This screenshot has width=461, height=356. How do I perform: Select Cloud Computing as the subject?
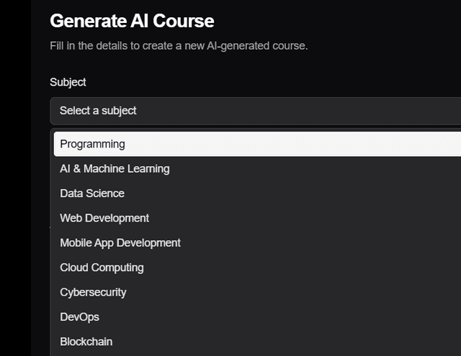pyautogui.click(x=257, y=268)
